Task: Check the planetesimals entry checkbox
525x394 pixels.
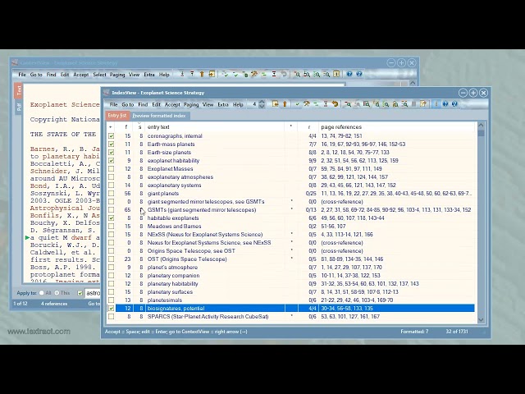Action: [111, 300]
